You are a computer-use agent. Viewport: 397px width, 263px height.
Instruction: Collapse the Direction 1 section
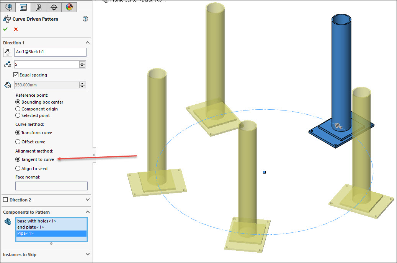(x=88, y=42)
